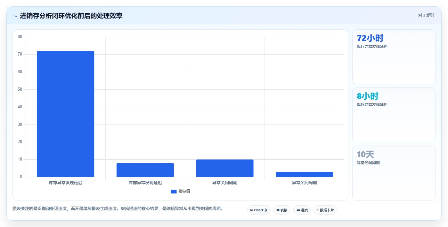Click the y-axis tick label 0
Image resolution: width=448 pixels, height=227 pixels.
(x=21, y=177)
